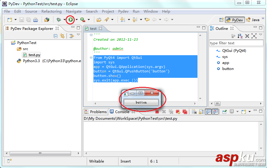Collapse the docstring fold in editor
Screen dimensions: 267x168
[91, 35]
